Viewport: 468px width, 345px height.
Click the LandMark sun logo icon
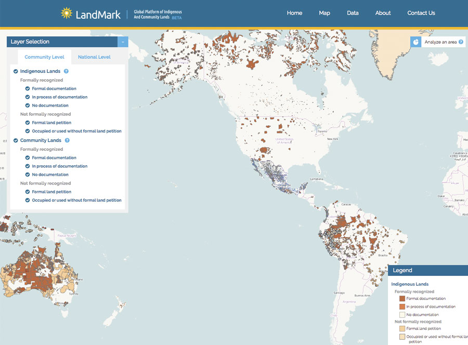[66, 14]
